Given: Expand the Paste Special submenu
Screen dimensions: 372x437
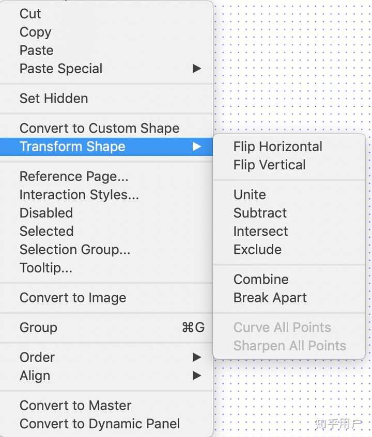Looking at the screenshot, I should 61,69.
